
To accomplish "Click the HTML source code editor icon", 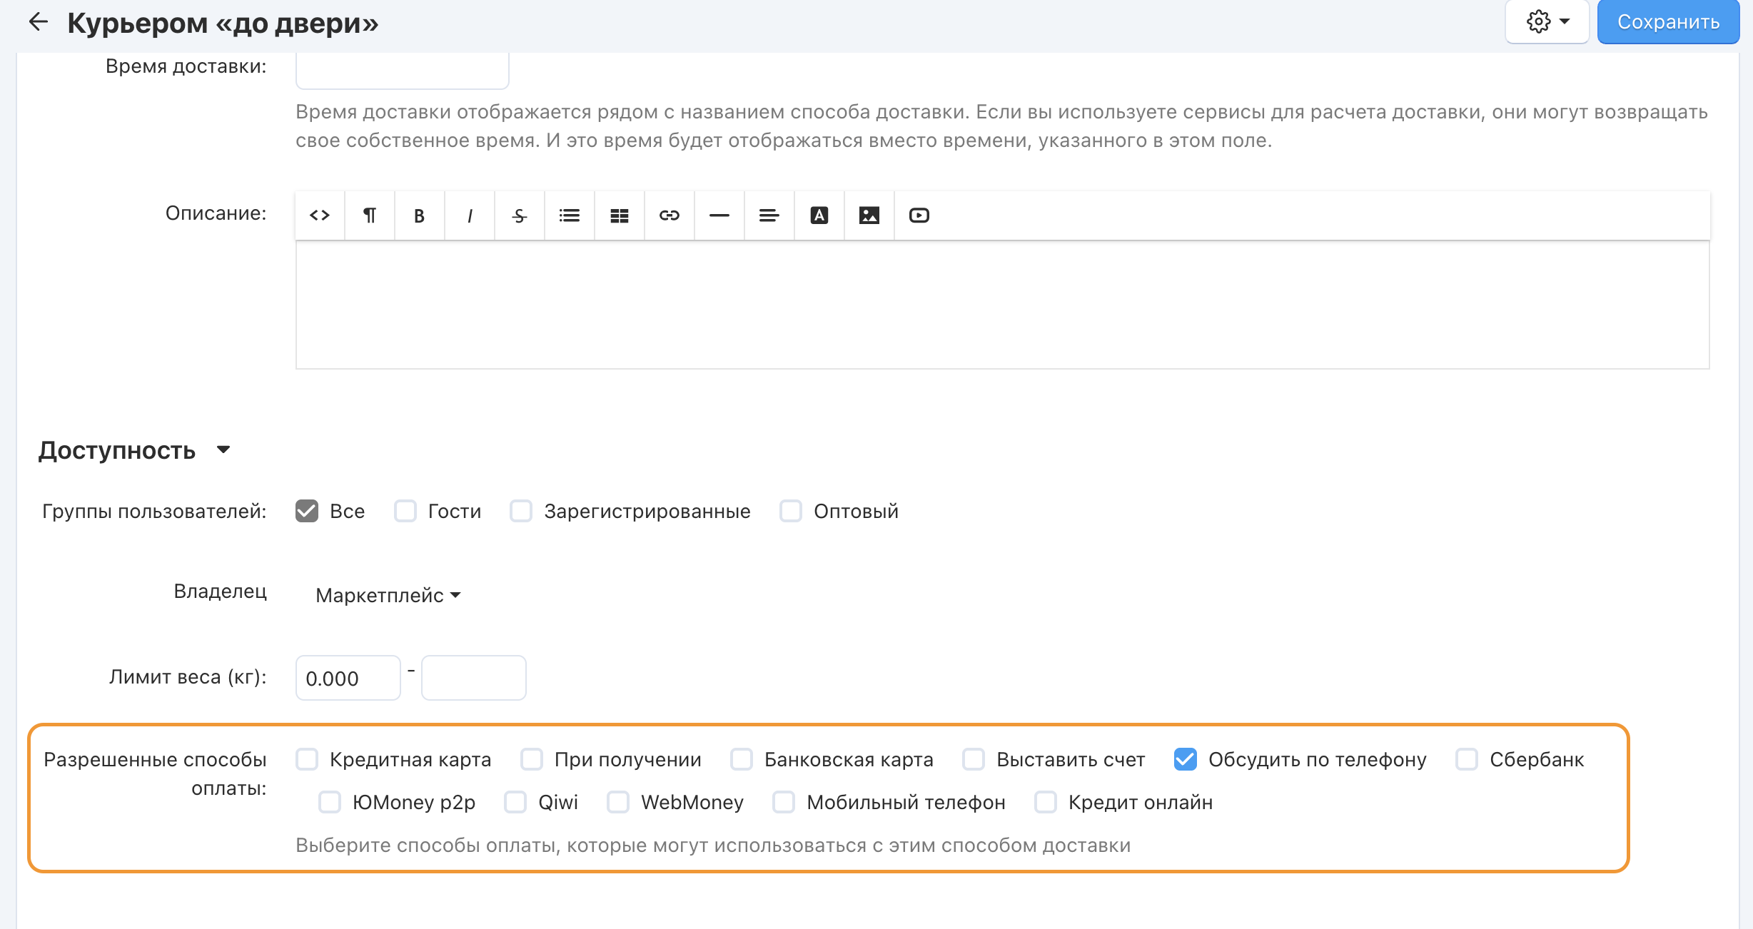I will point(320,215).
